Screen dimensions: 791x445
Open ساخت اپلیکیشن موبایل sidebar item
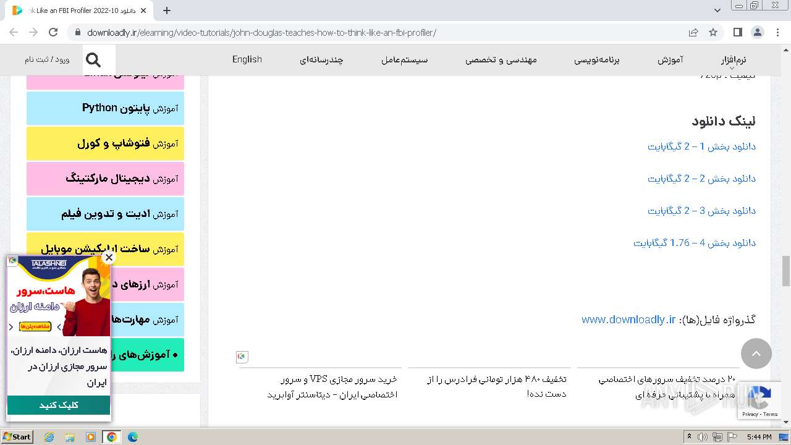point(105,249)
